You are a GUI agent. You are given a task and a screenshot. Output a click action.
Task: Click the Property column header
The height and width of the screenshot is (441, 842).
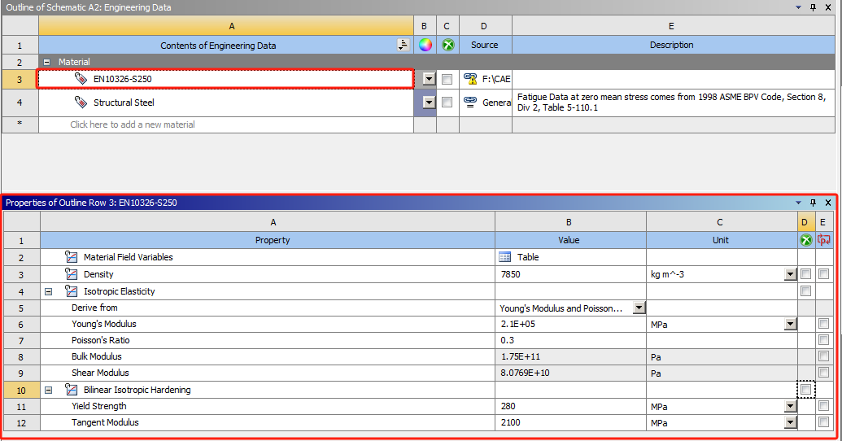point(268,240)
